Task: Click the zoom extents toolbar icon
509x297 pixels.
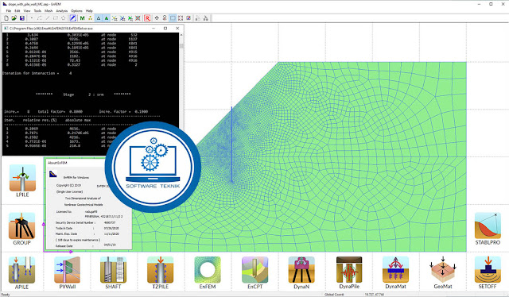Action: 181,18
